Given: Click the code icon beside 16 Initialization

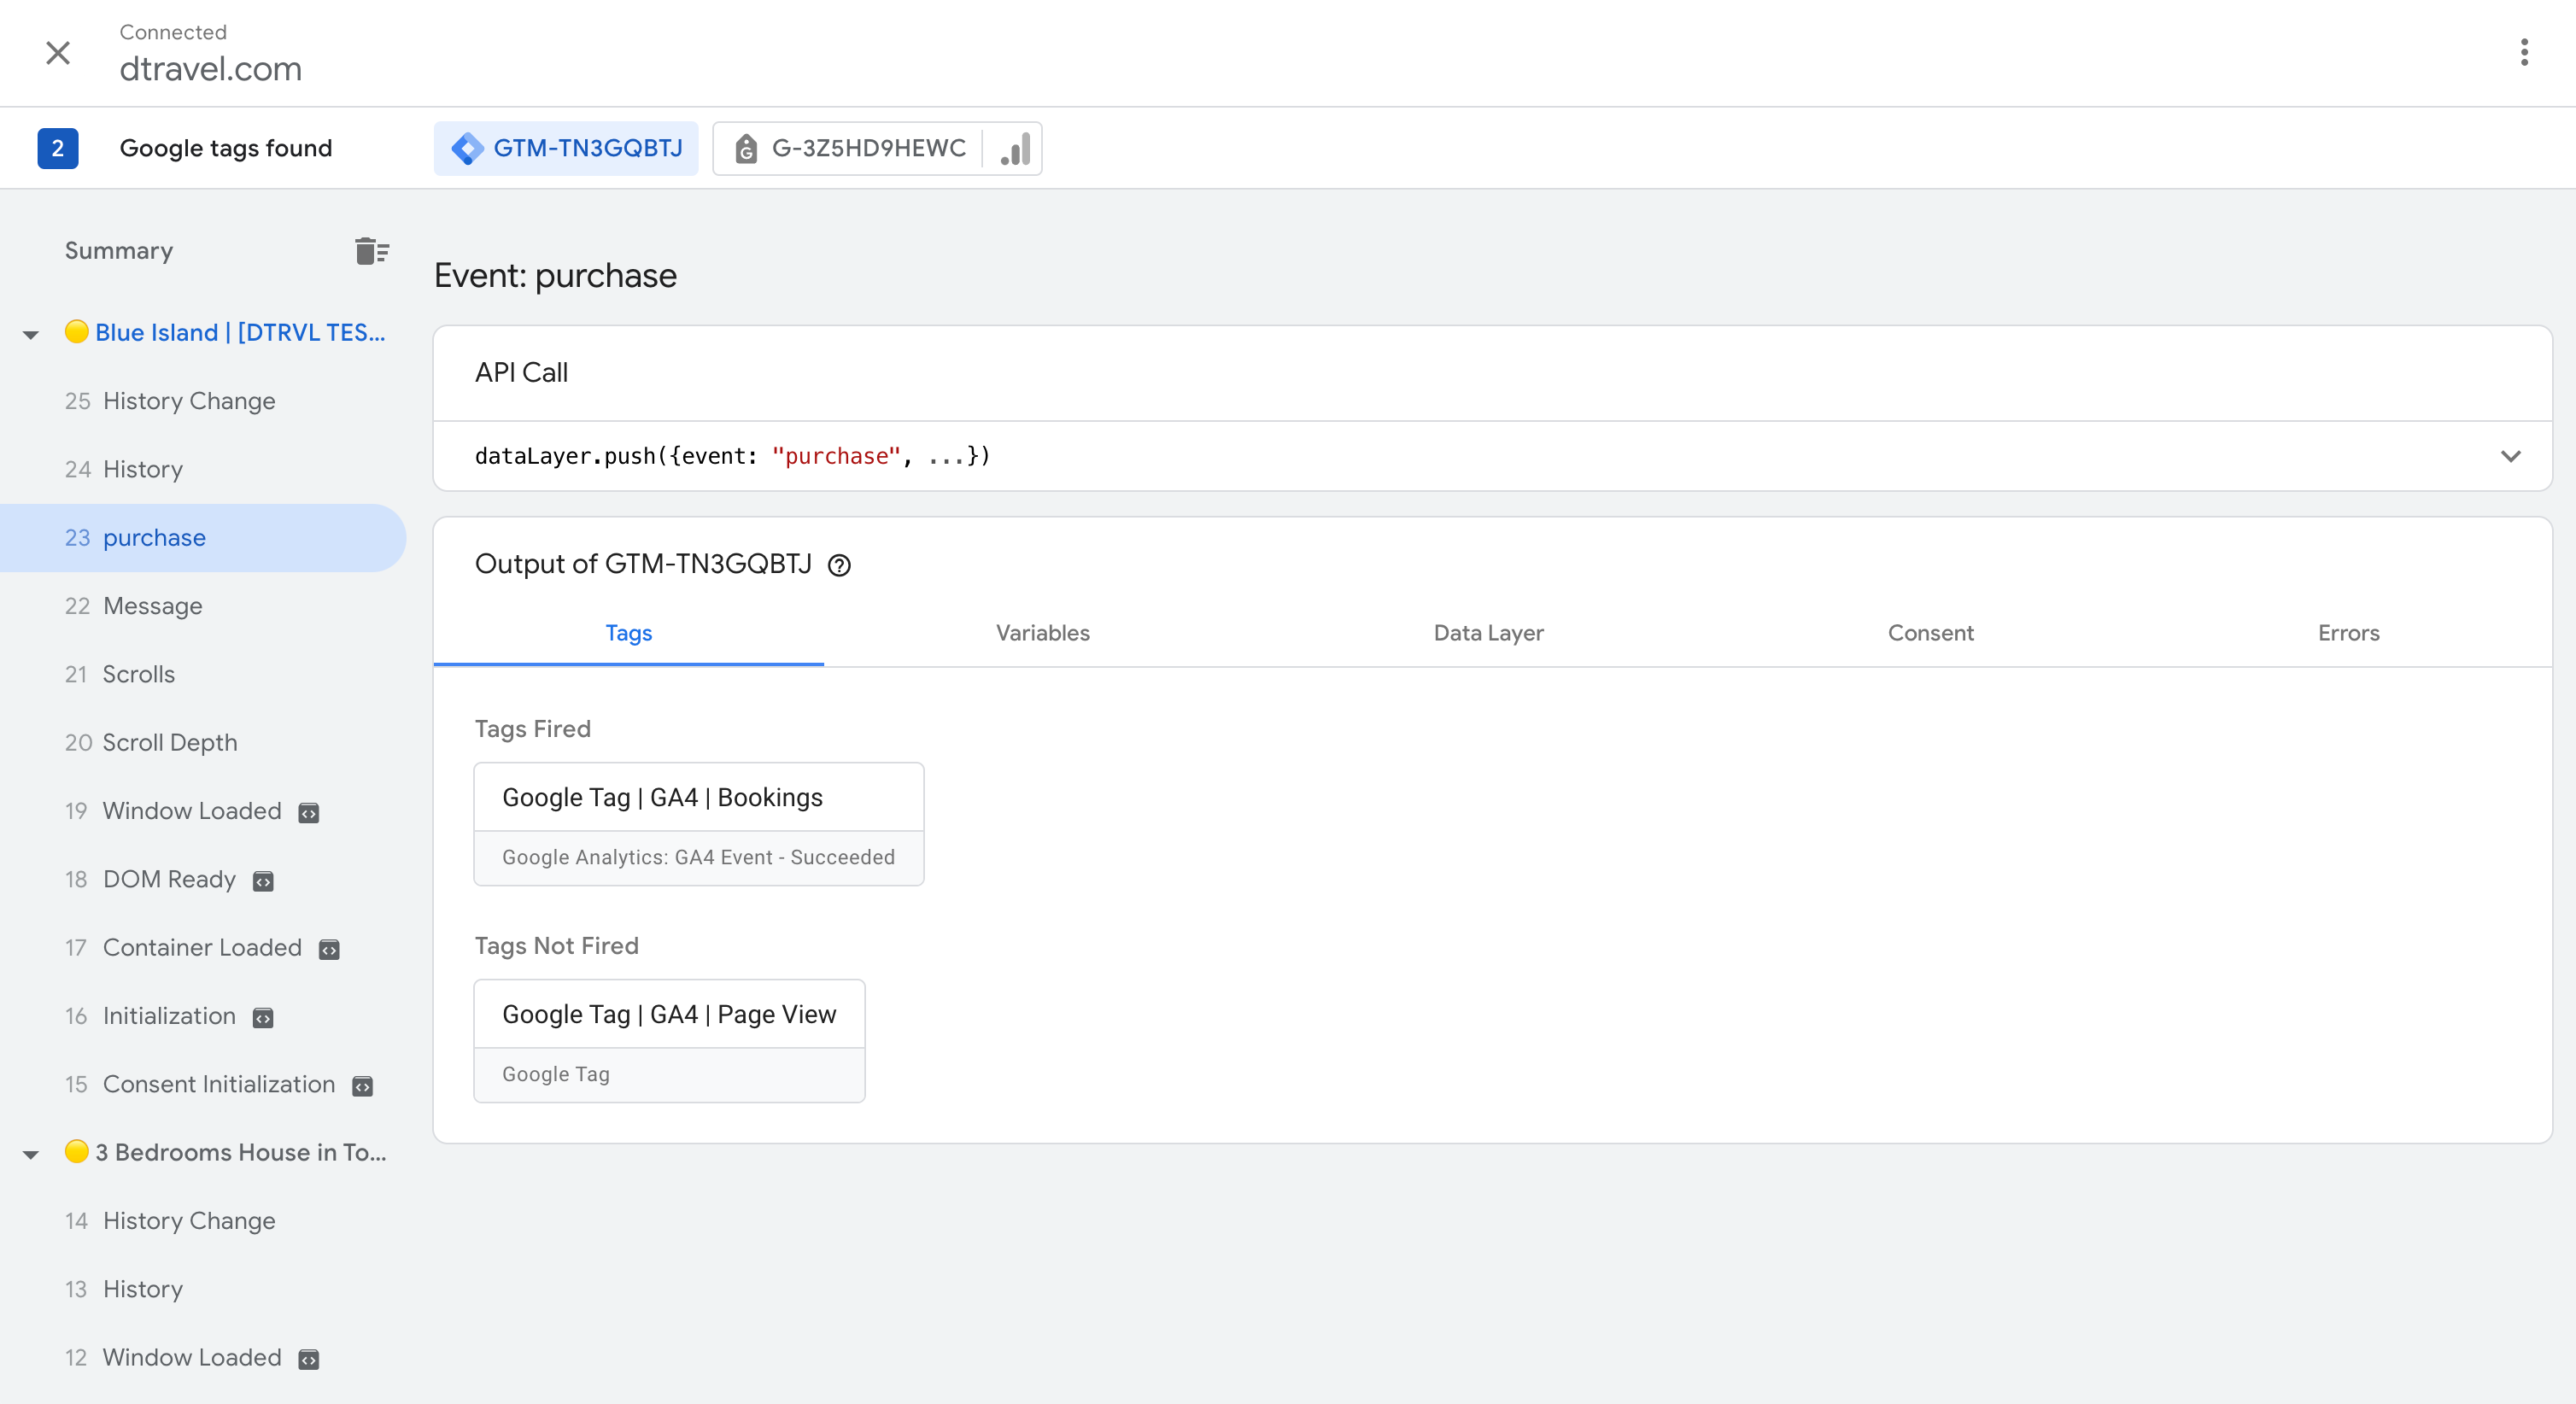Looking at the screenshot, I should [263, 1018].
